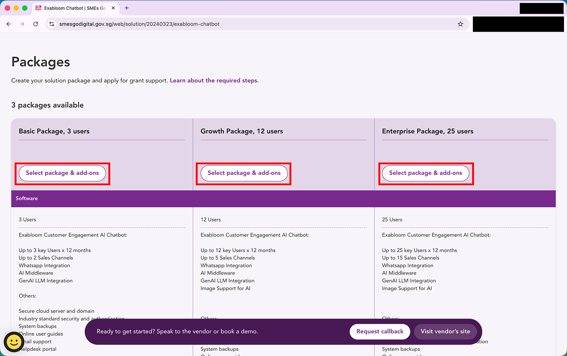Click Request callback button
567x356 pixels.
point(380,332)
